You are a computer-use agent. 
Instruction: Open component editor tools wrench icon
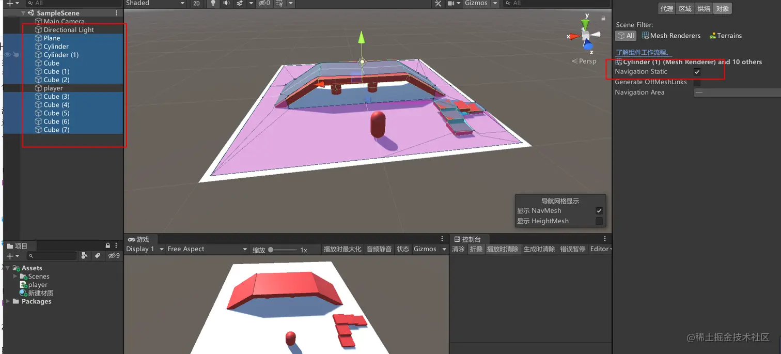(x=438, y=4)
